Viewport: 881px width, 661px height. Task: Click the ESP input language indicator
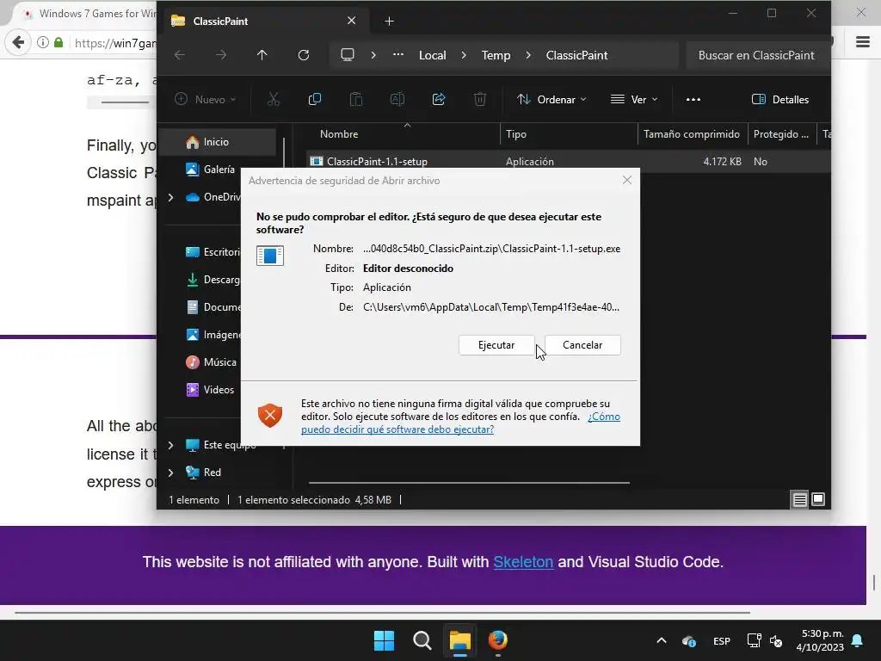point(722,640)
